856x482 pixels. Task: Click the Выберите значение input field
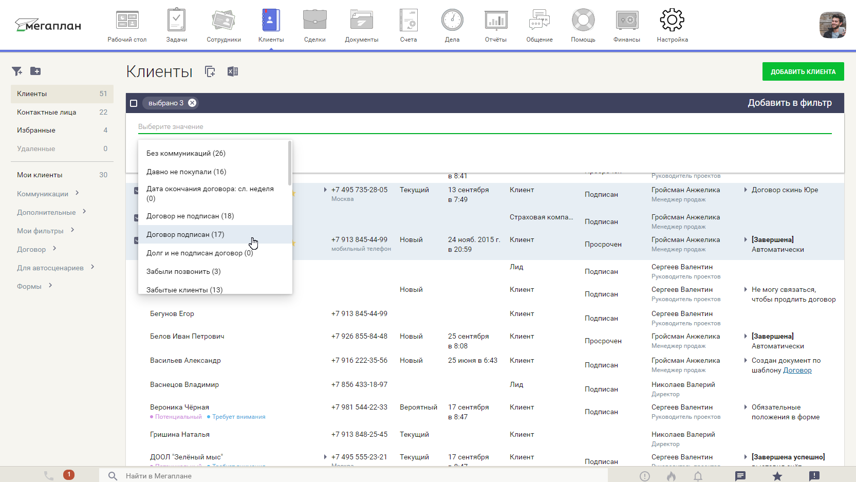pos(485,126)
